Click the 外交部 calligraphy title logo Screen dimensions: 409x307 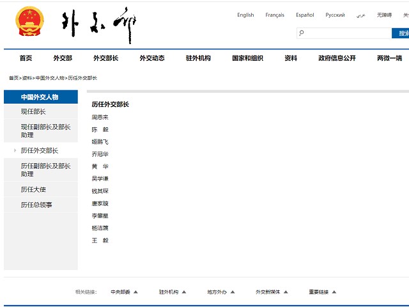99,26
